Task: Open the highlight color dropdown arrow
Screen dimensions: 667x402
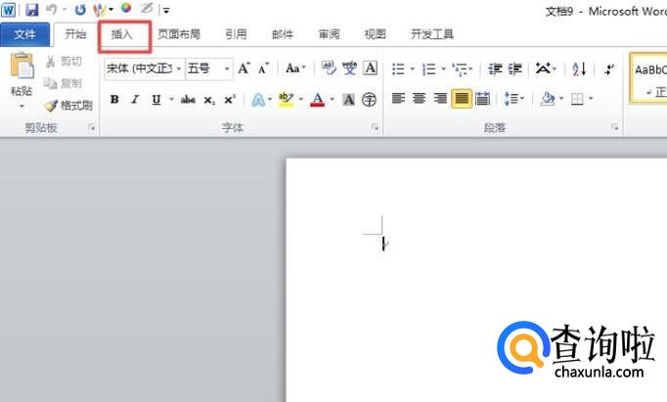Action: [x=301, y=100]
